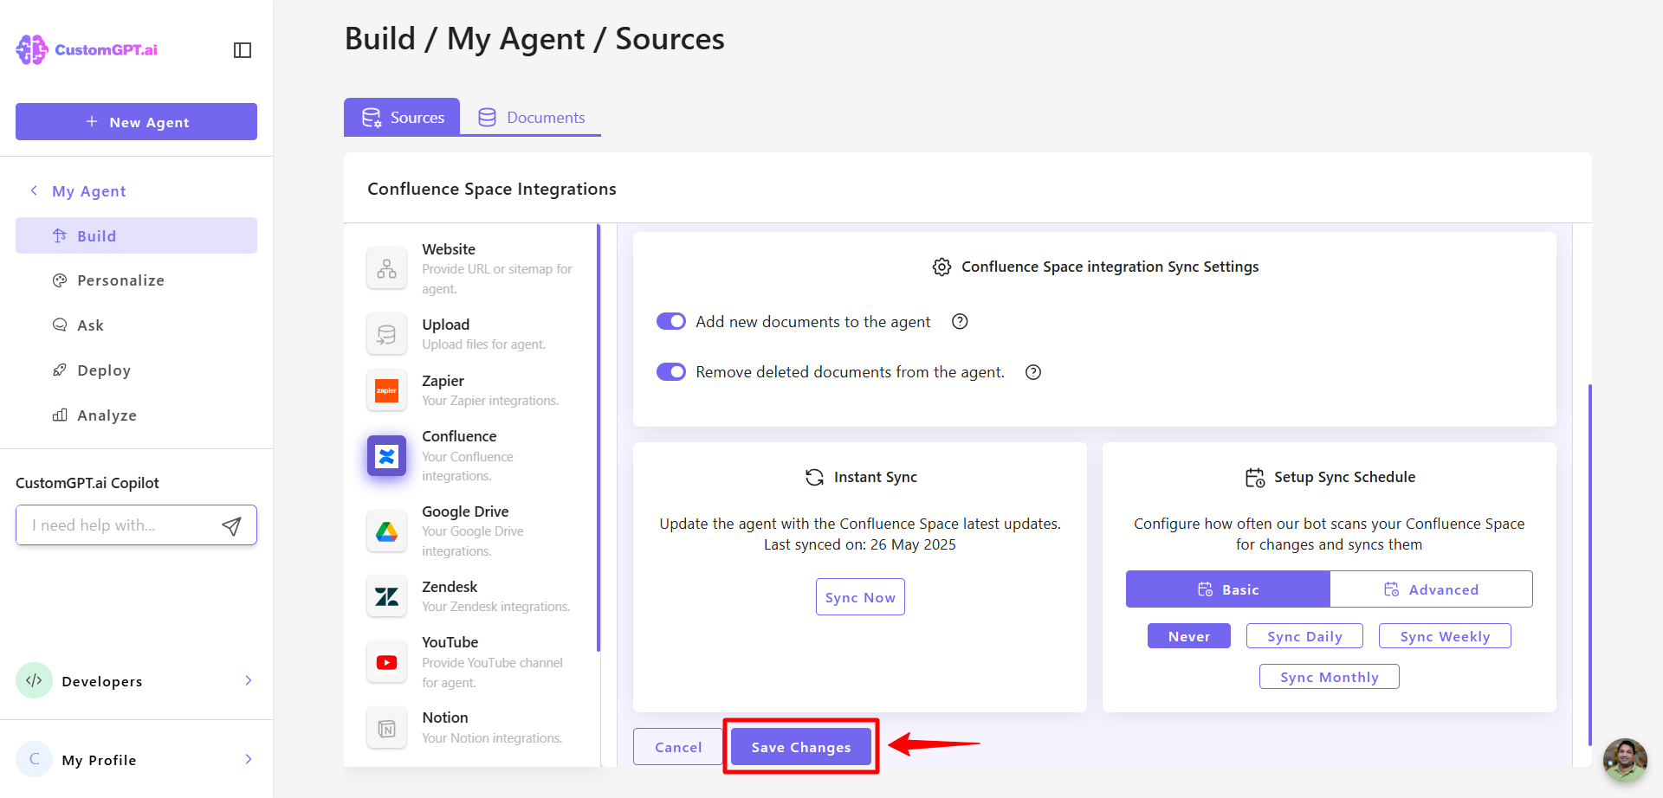
Task: Click the Google Drive source label
Action: [465, 512]
